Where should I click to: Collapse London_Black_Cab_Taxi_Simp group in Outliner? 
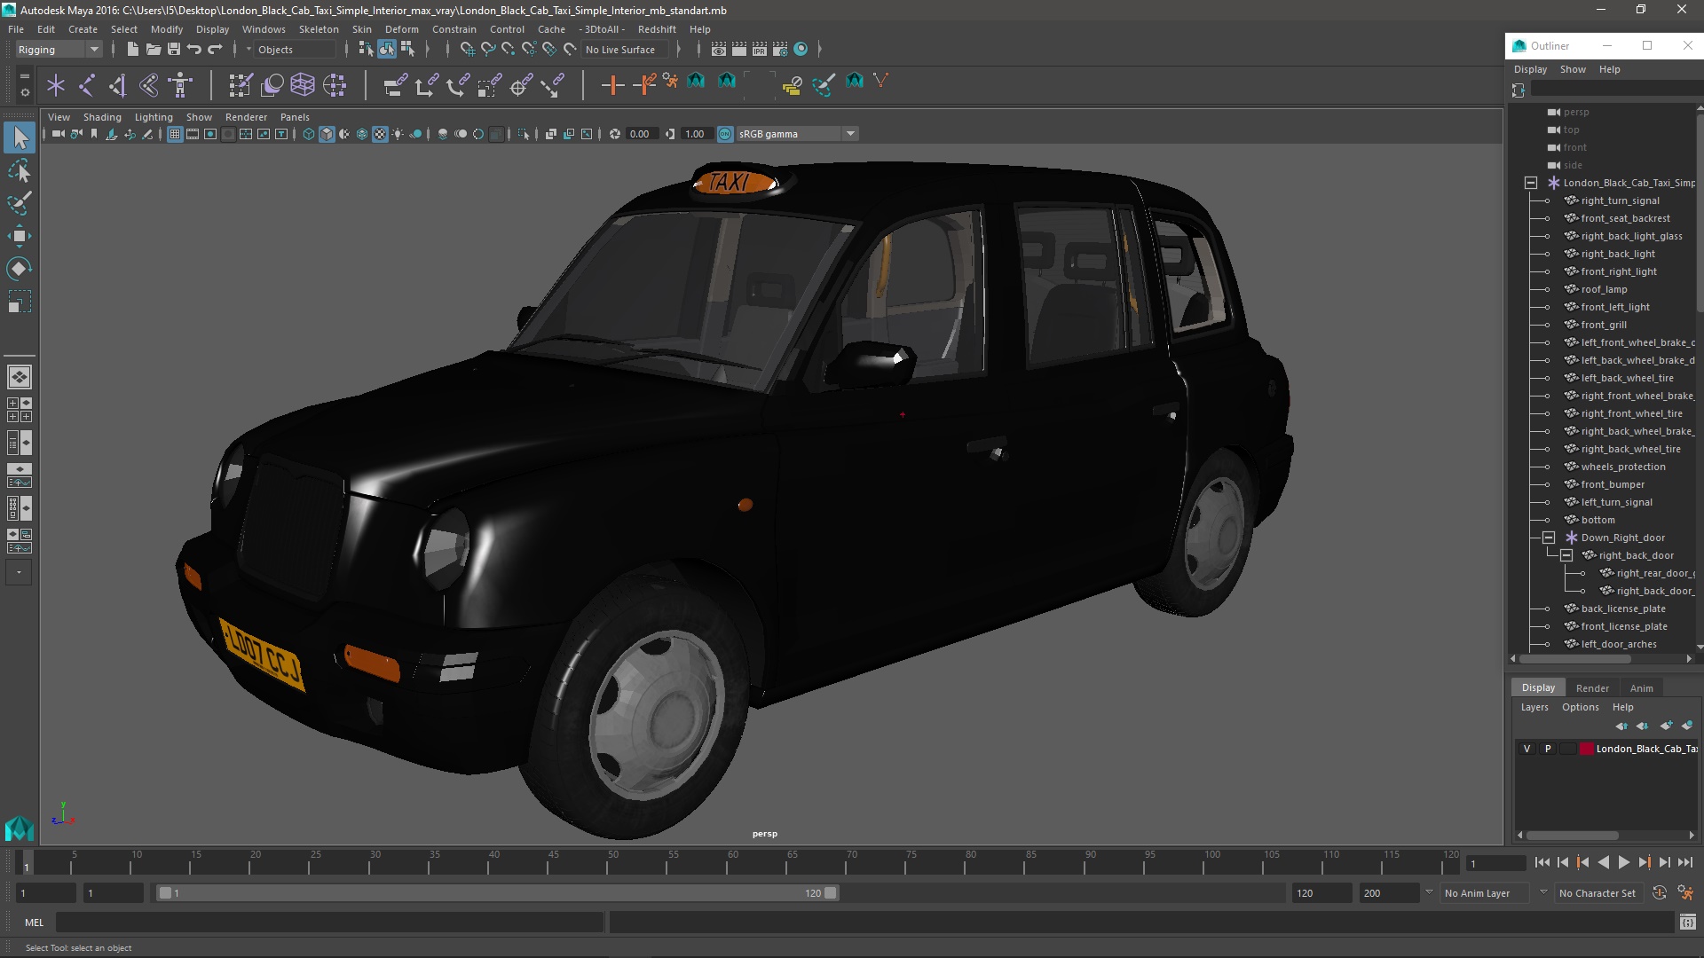(x=1531, y=183)
